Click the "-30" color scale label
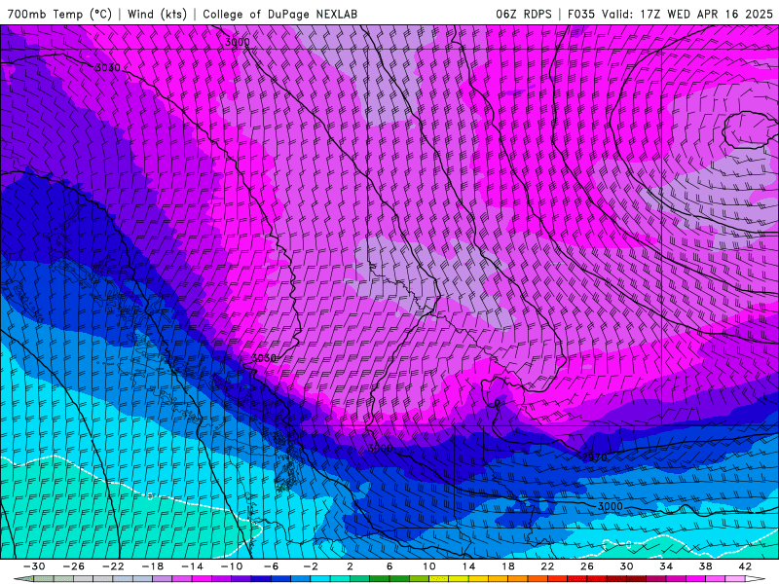 point(34,566)
